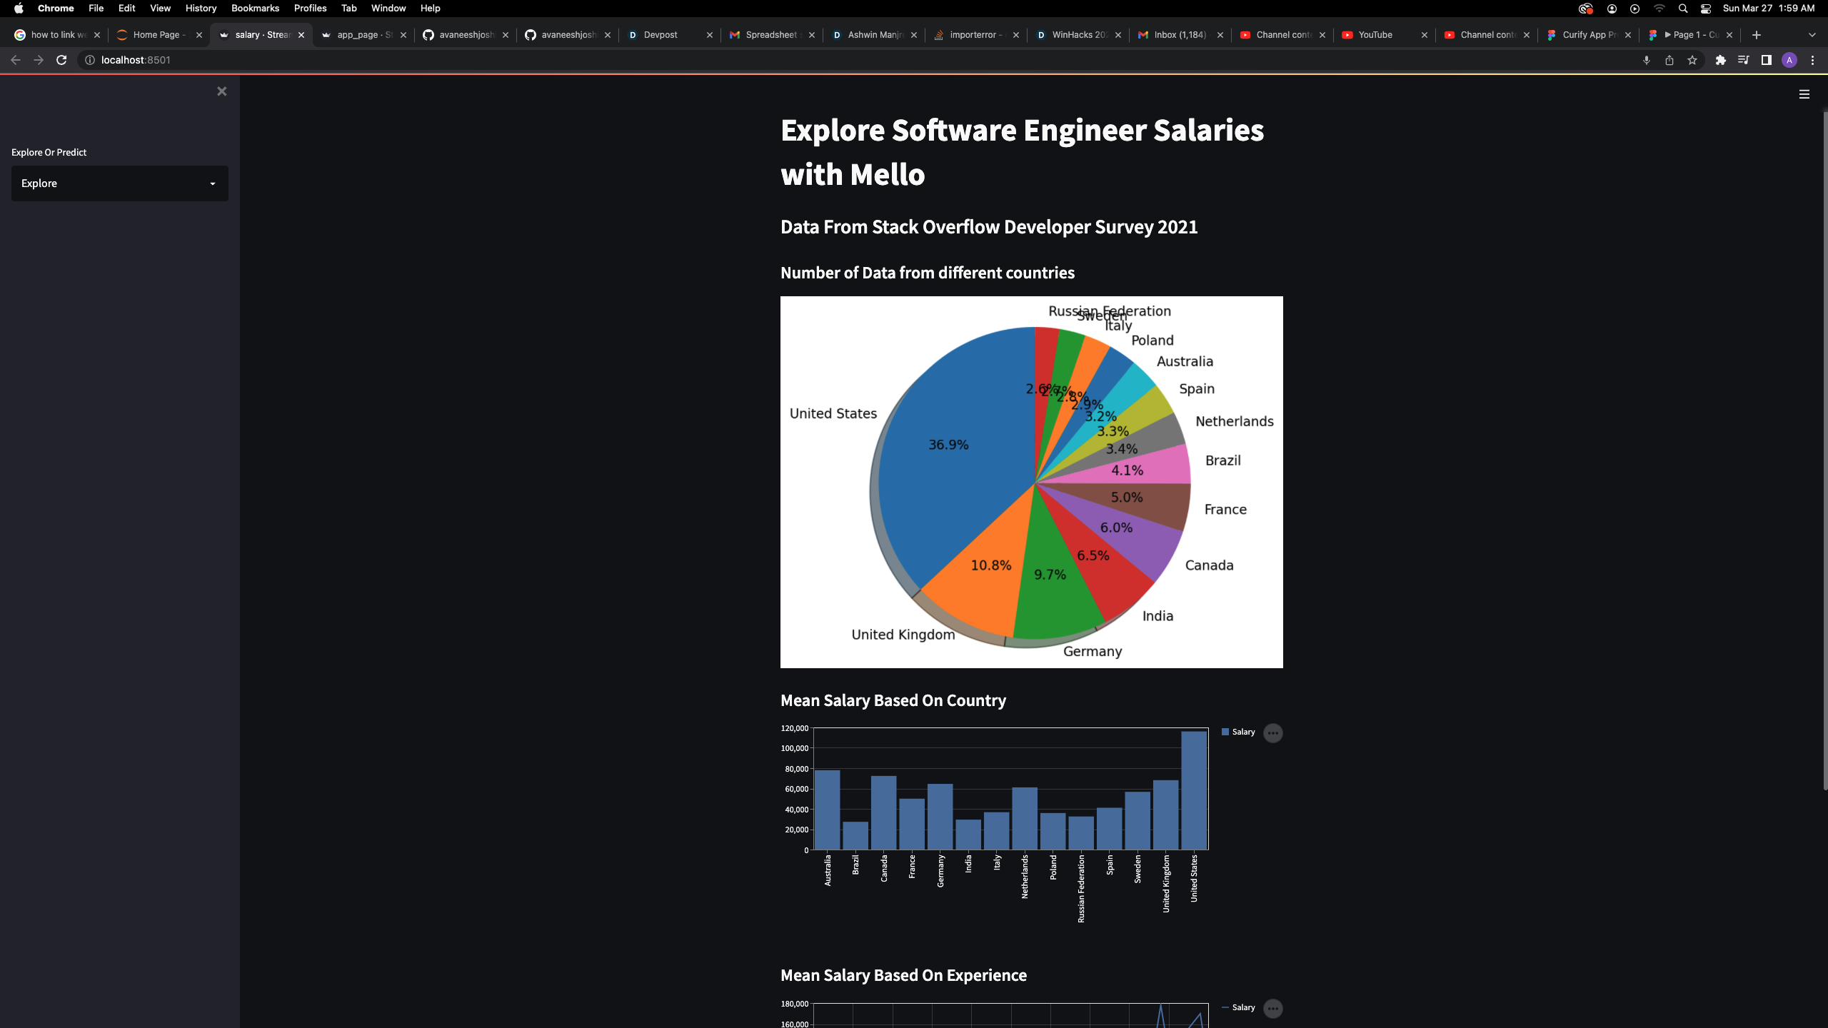
Task: Bookmark this page with the star icon
Action: 1692,60
